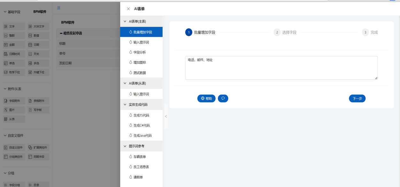The height and width of the screenshot is (187, 400).
Task: Select the 外键下拉 foreign key dropdown component
Action: 38,72
